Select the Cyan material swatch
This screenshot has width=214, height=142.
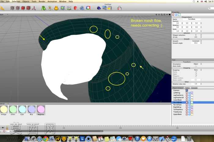(x=22, y=109)
